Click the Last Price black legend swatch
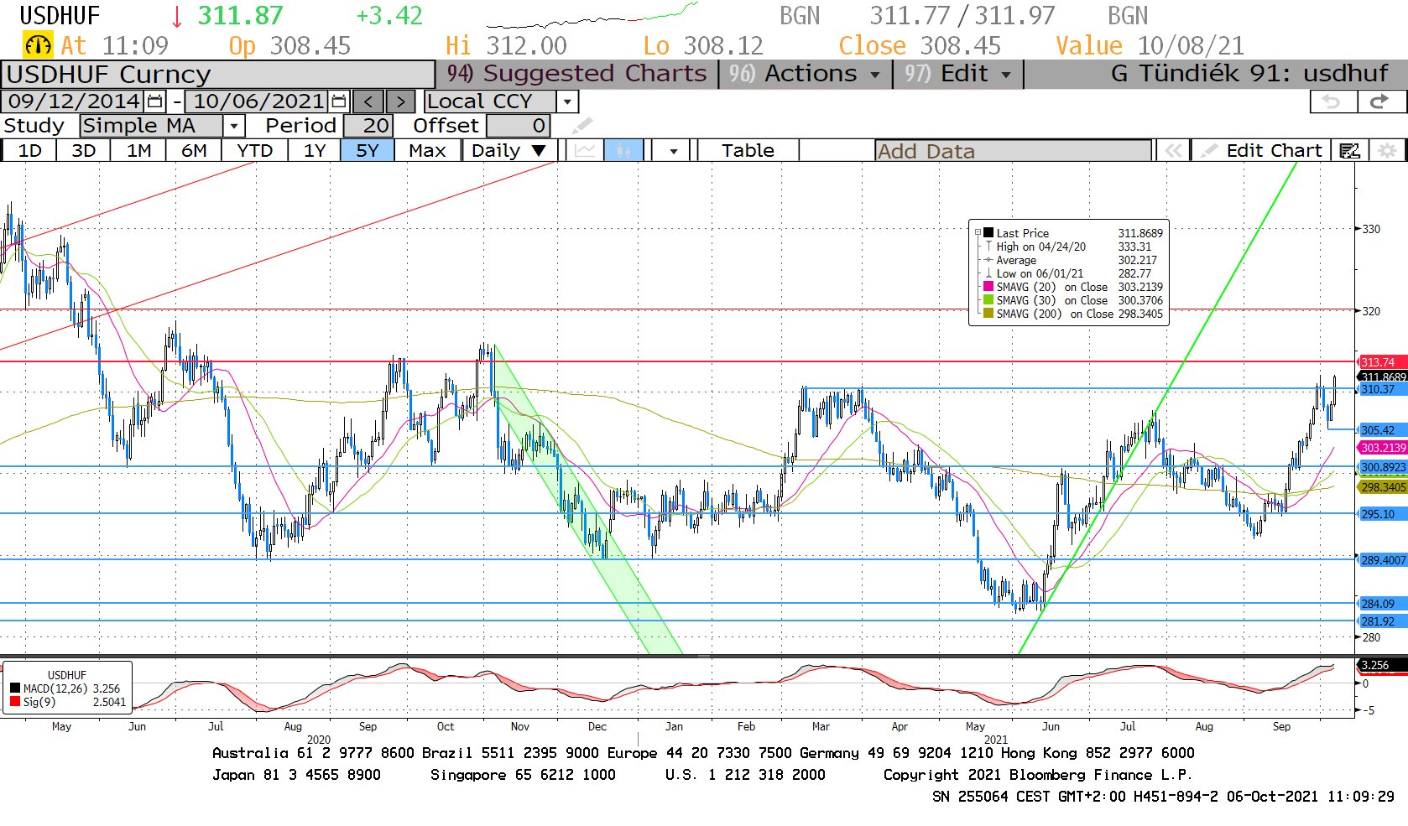The height and width of the screenshot is (826, 1408). pyautogui.click(x=988, y=232)
